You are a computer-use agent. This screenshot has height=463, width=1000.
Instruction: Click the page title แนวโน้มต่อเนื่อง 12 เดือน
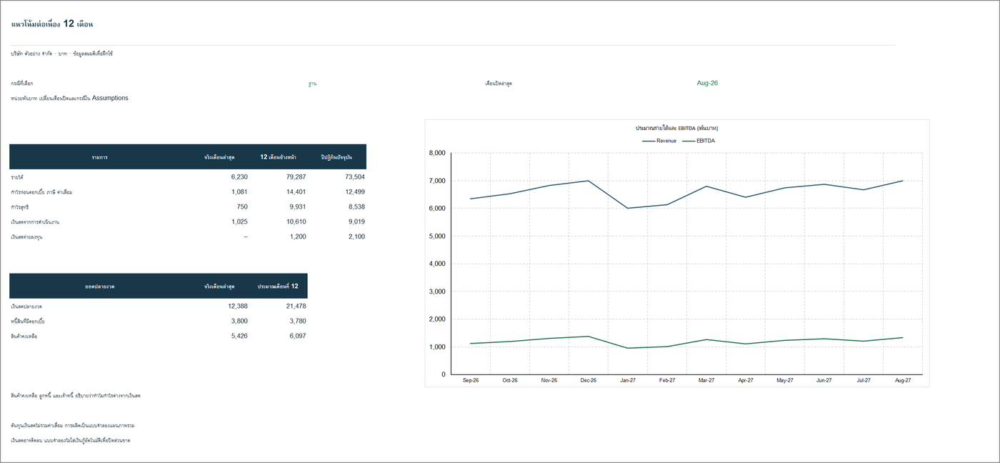click(x=52, y=24)
